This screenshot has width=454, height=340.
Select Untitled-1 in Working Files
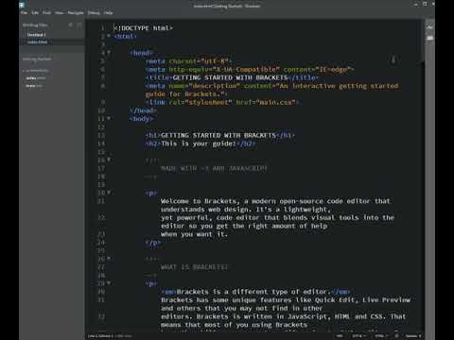tap(36, 35)
